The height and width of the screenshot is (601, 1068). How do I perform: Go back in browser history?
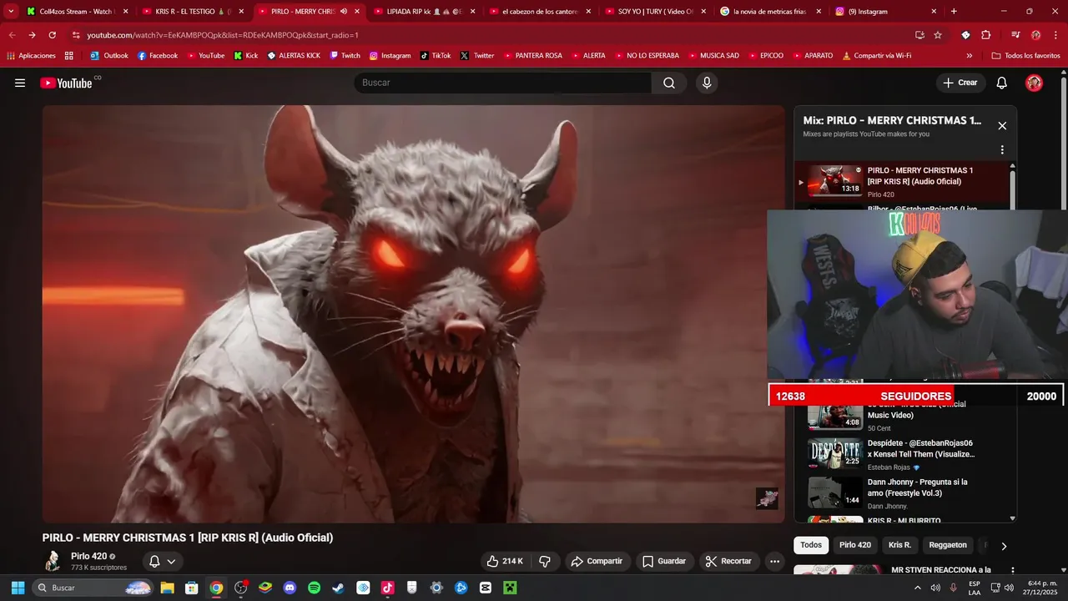tap(12, 35)
